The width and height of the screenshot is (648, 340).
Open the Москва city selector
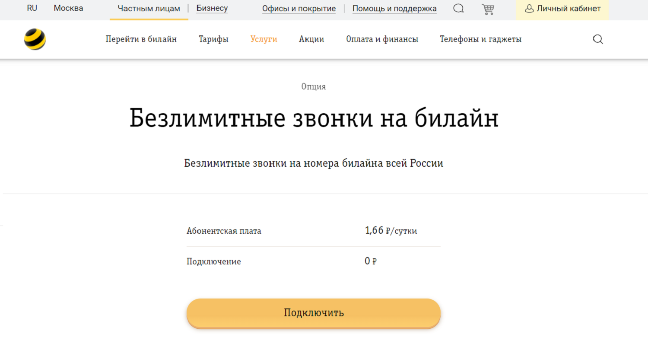click(x=68, y=7)
